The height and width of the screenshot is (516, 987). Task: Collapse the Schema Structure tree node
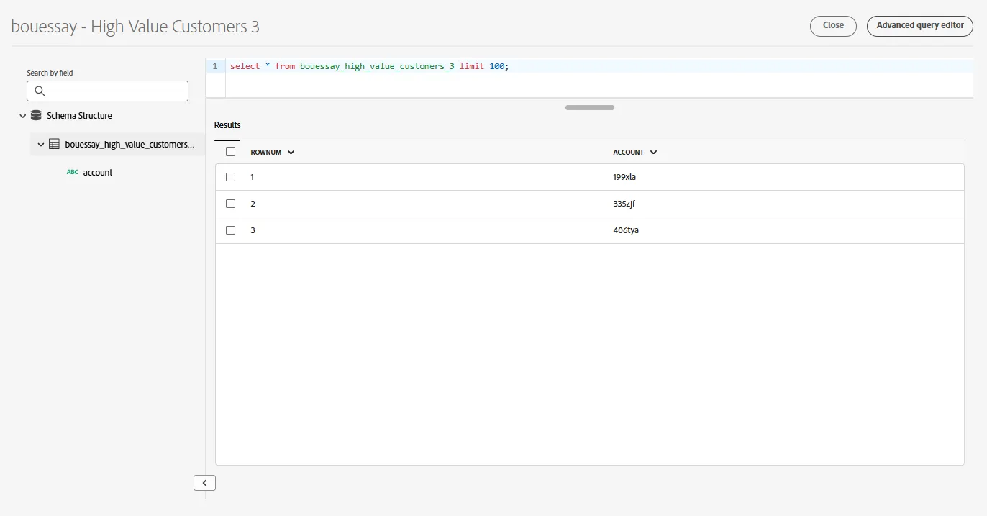click(x=22, y=116)
